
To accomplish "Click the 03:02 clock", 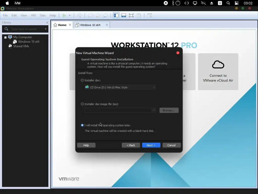I will (x=248, y=3).
